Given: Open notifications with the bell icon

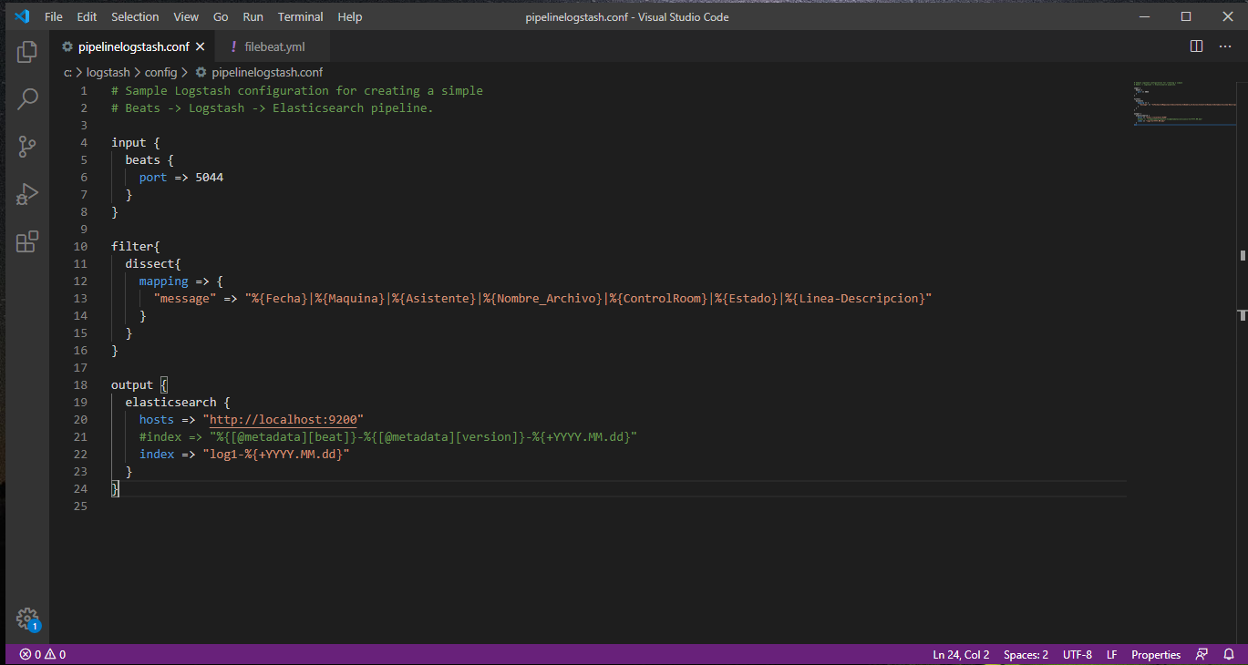Looking at the screenshot, I should click(1229, 654).
